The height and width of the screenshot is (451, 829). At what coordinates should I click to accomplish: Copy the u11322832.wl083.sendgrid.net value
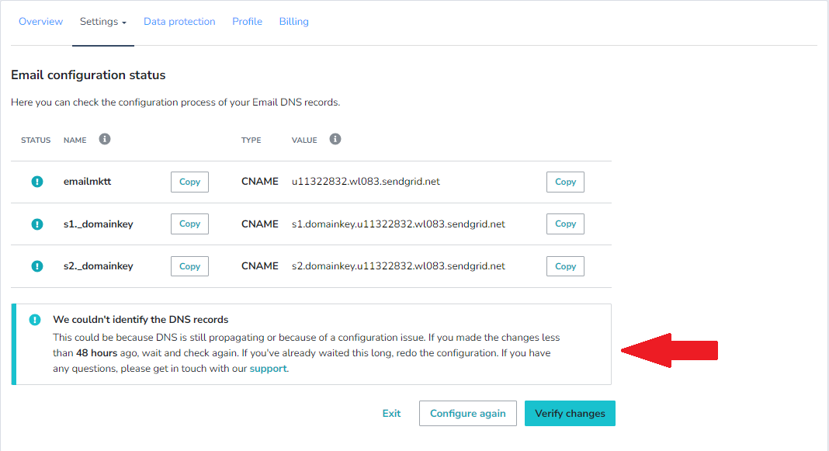point(565,181)
